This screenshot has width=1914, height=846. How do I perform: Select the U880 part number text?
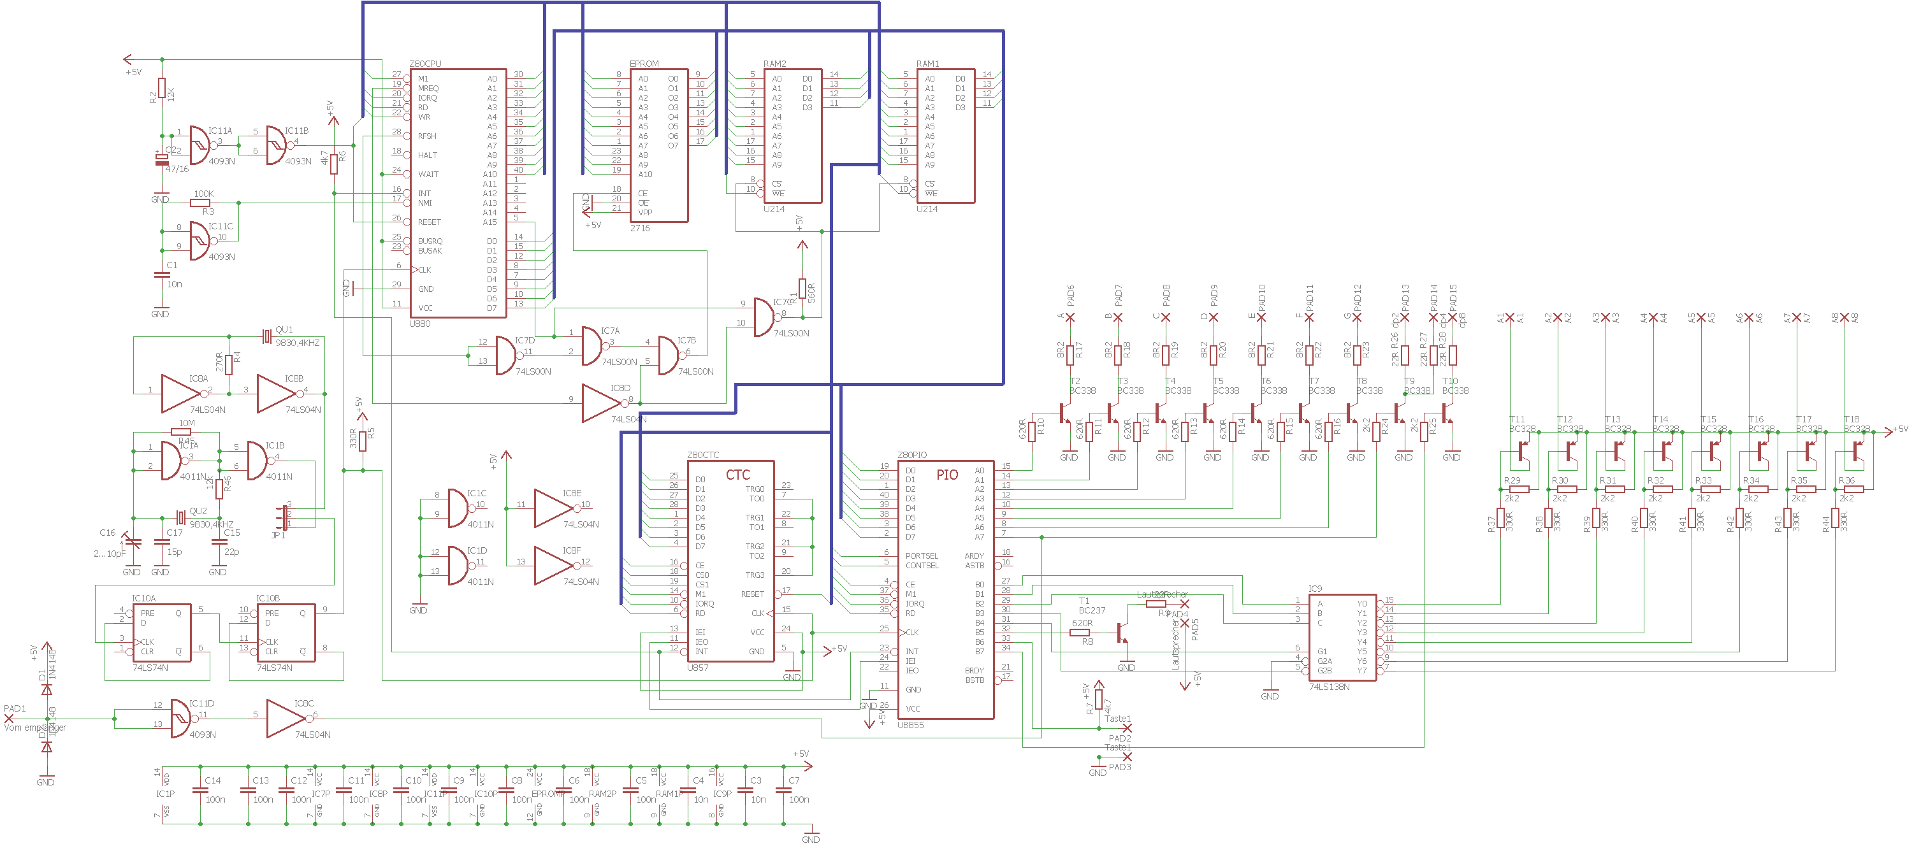tap(420, 324)
